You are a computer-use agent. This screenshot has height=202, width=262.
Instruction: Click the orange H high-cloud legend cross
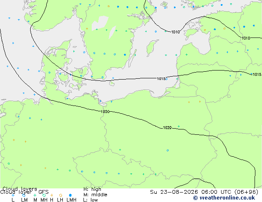52,195
